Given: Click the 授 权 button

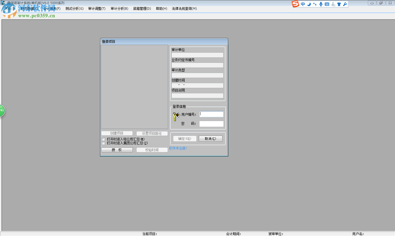Looking at the screenshot, I should [x=117, y=150].
